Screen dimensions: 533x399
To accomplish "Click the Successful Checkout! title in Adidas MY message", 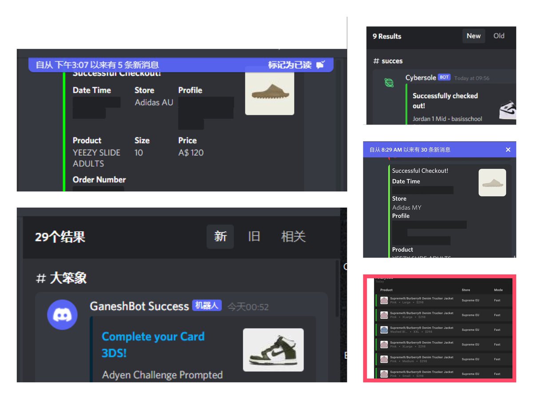I will coord(420,171).
